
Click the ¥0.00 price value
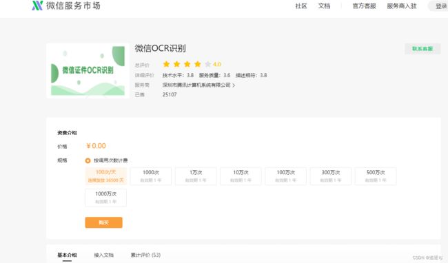96,146
